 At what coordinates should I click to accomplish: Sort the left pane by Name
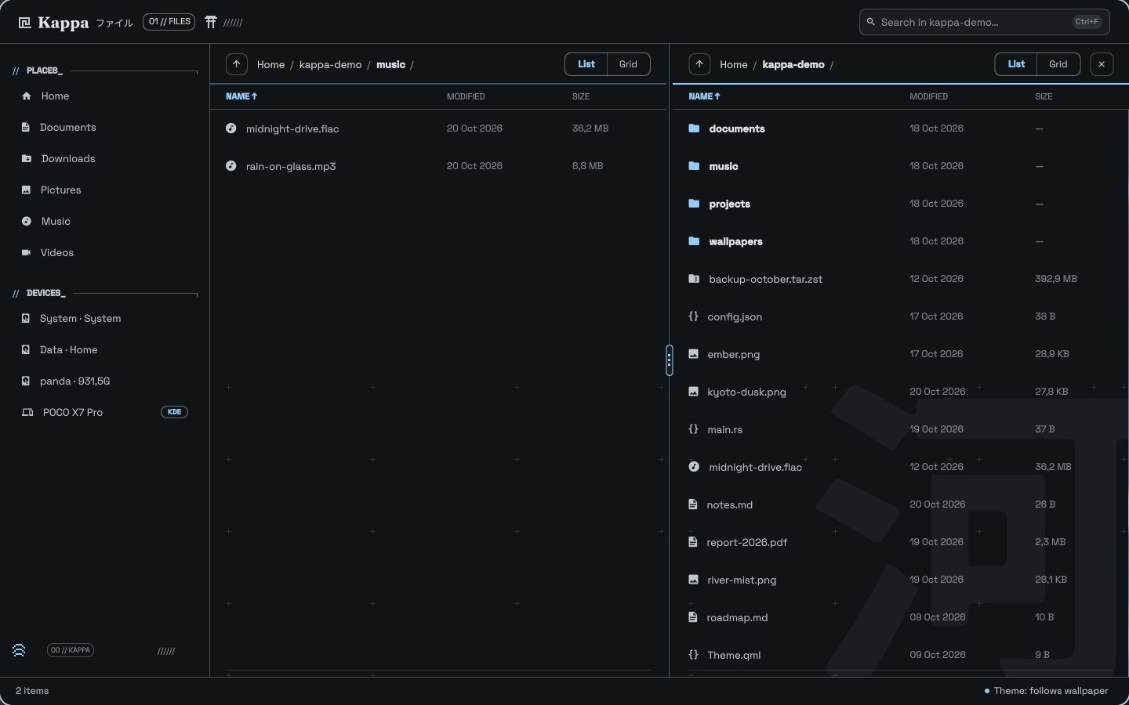[241, 96]
